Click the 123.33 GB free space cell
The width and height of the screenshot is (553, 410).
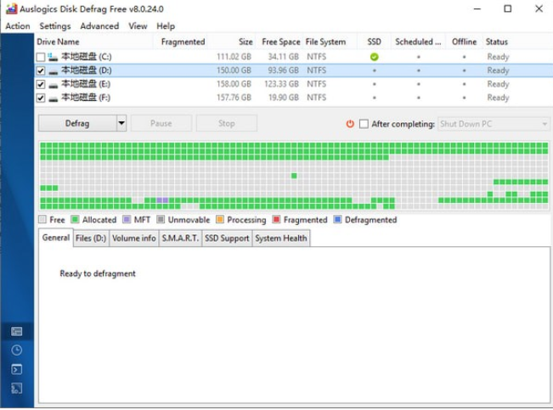click(x=281, y=84)
